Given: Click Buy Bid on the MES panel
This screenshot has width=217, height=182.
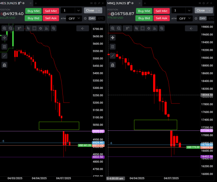Looking at the screenshot, I should (33, 18).
